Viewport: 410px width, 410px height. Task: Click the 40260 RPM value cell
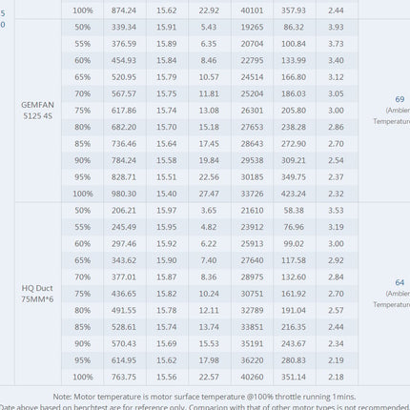252,377
